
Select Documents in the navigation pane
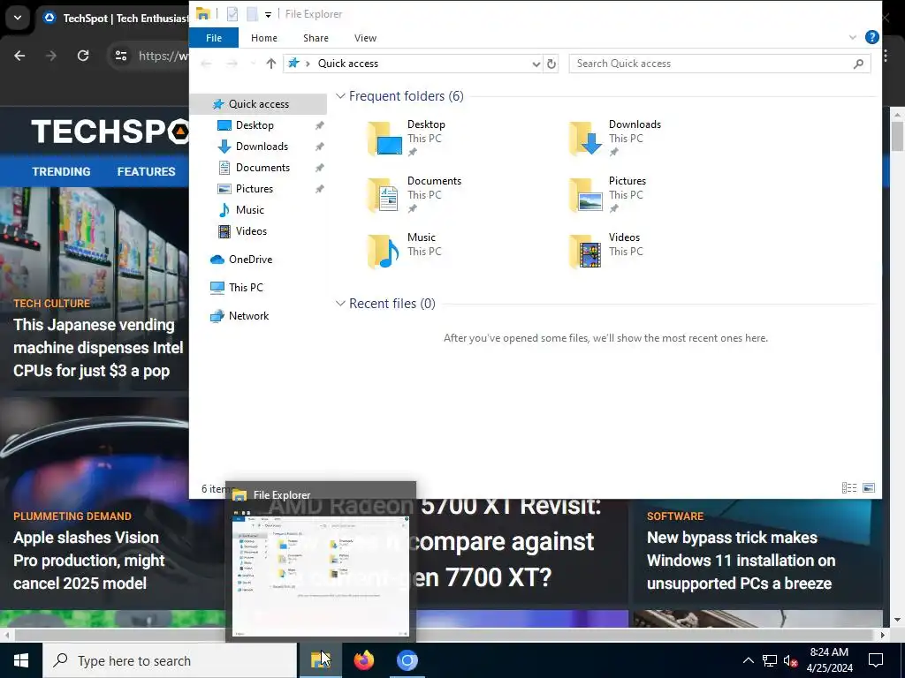click(262, 168)
